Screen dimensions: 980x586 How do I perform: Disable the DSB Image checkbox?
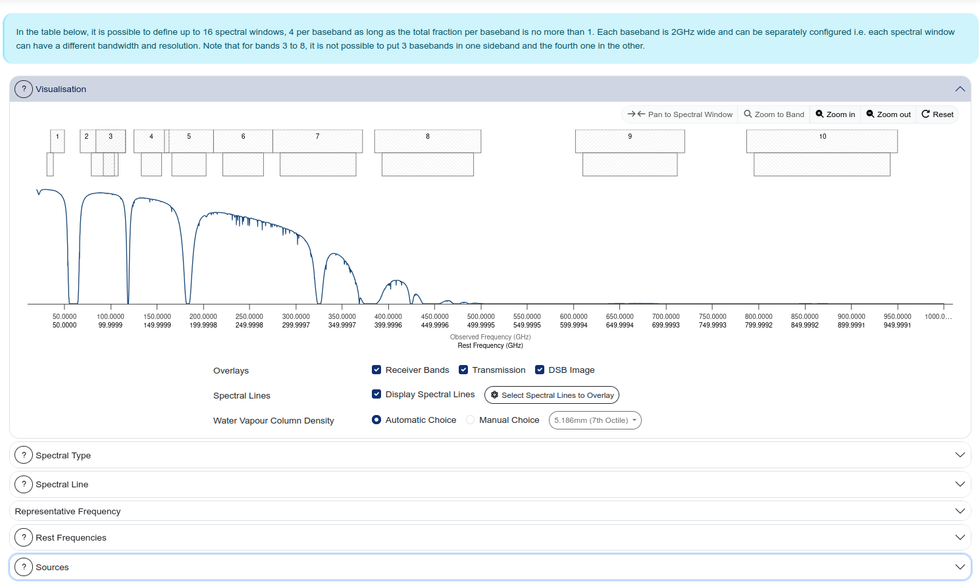click(x=540, y=370)
